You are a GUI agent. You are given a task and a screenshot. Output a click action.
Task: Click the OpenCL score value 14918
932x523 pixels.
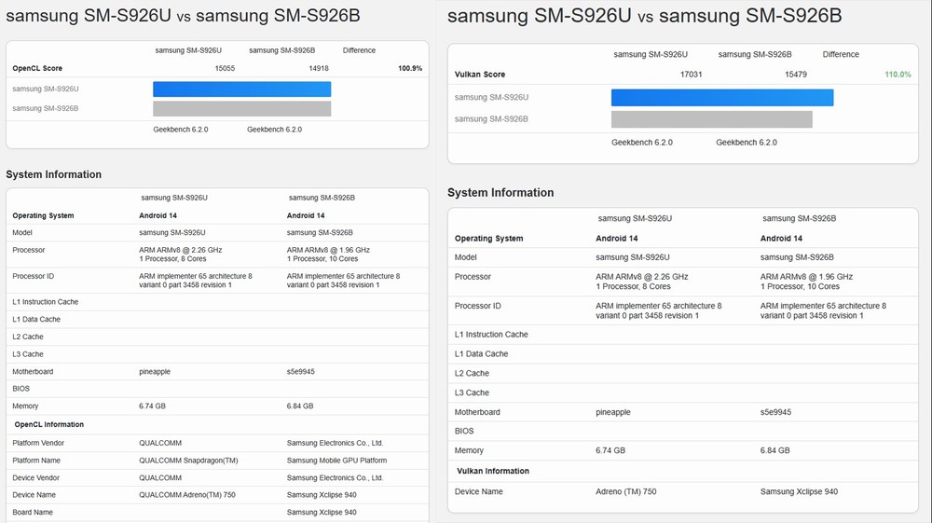point(318,68)
